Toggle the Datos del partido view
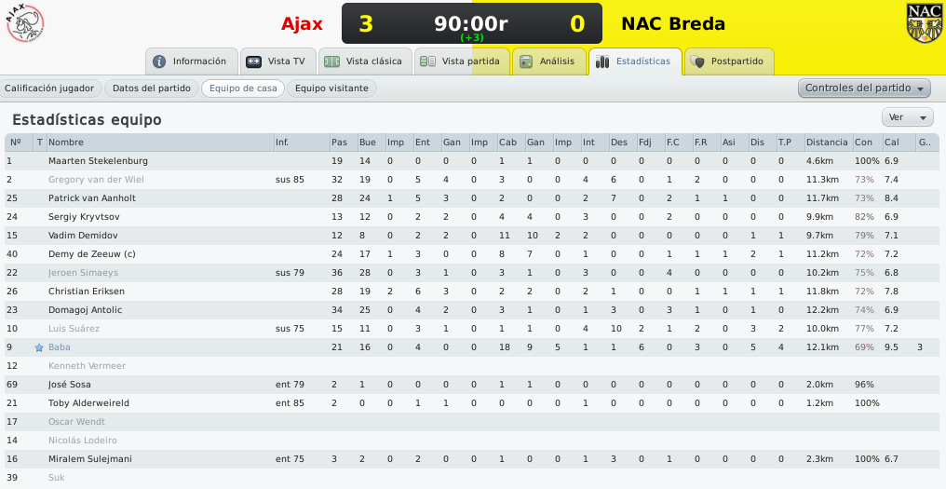This screenshot has height=489, width=946. click(152, 88)
